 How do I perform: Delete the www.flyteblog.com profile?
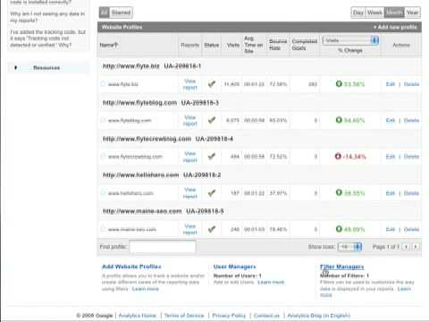pyautogui.click(x=411, y=120)
